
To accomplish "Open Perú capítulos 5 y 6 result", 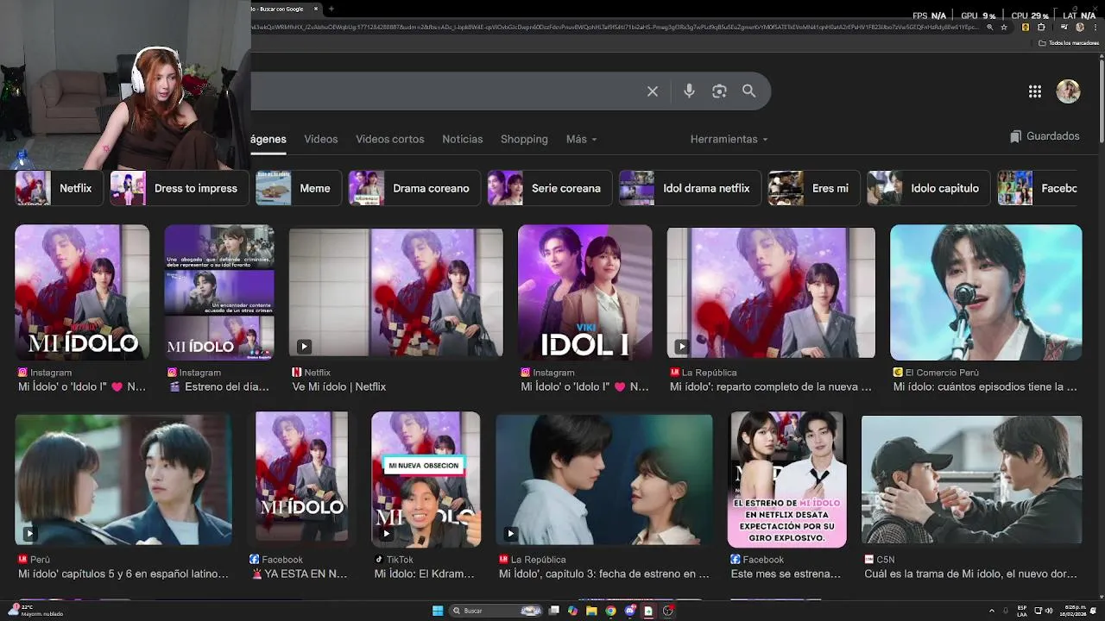I will coord(123,574).
